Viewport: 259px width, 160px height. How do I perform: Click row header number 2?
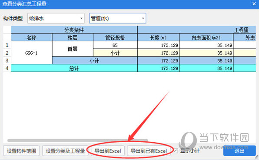[x=7, y=53]
